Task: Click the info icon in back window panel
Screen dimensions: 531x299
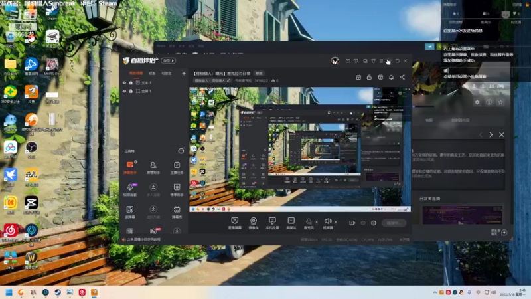Action: 489,102
